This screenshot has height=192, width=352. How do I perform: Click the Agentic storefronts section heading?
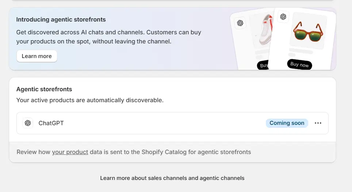[44, 89]
